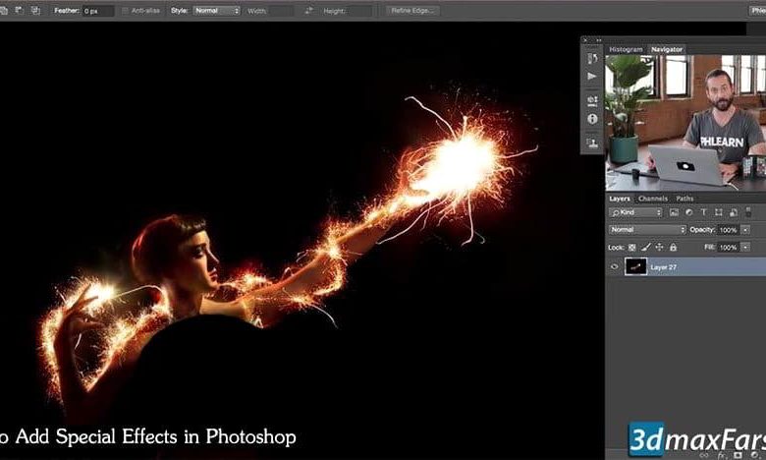Open the Normal blend mode dropdown
766x460 pixels.
point(647,230)
